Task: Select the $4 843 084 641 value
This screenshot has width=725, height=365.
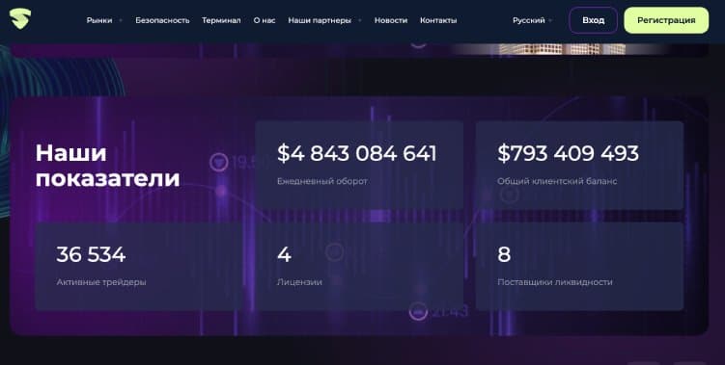Action: pyautogui.click(x=356, y=153)
